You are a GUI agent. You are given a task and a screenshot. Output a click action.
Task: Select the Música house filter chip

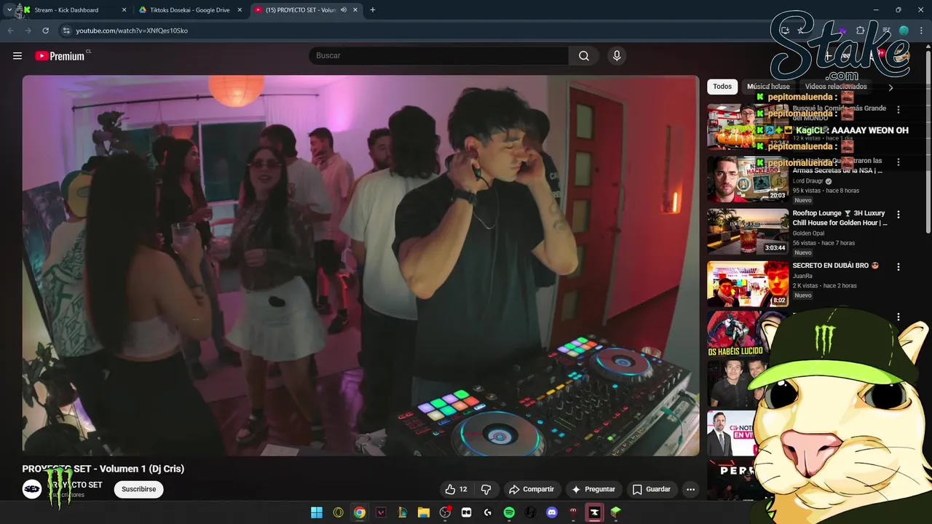[768, 87]
